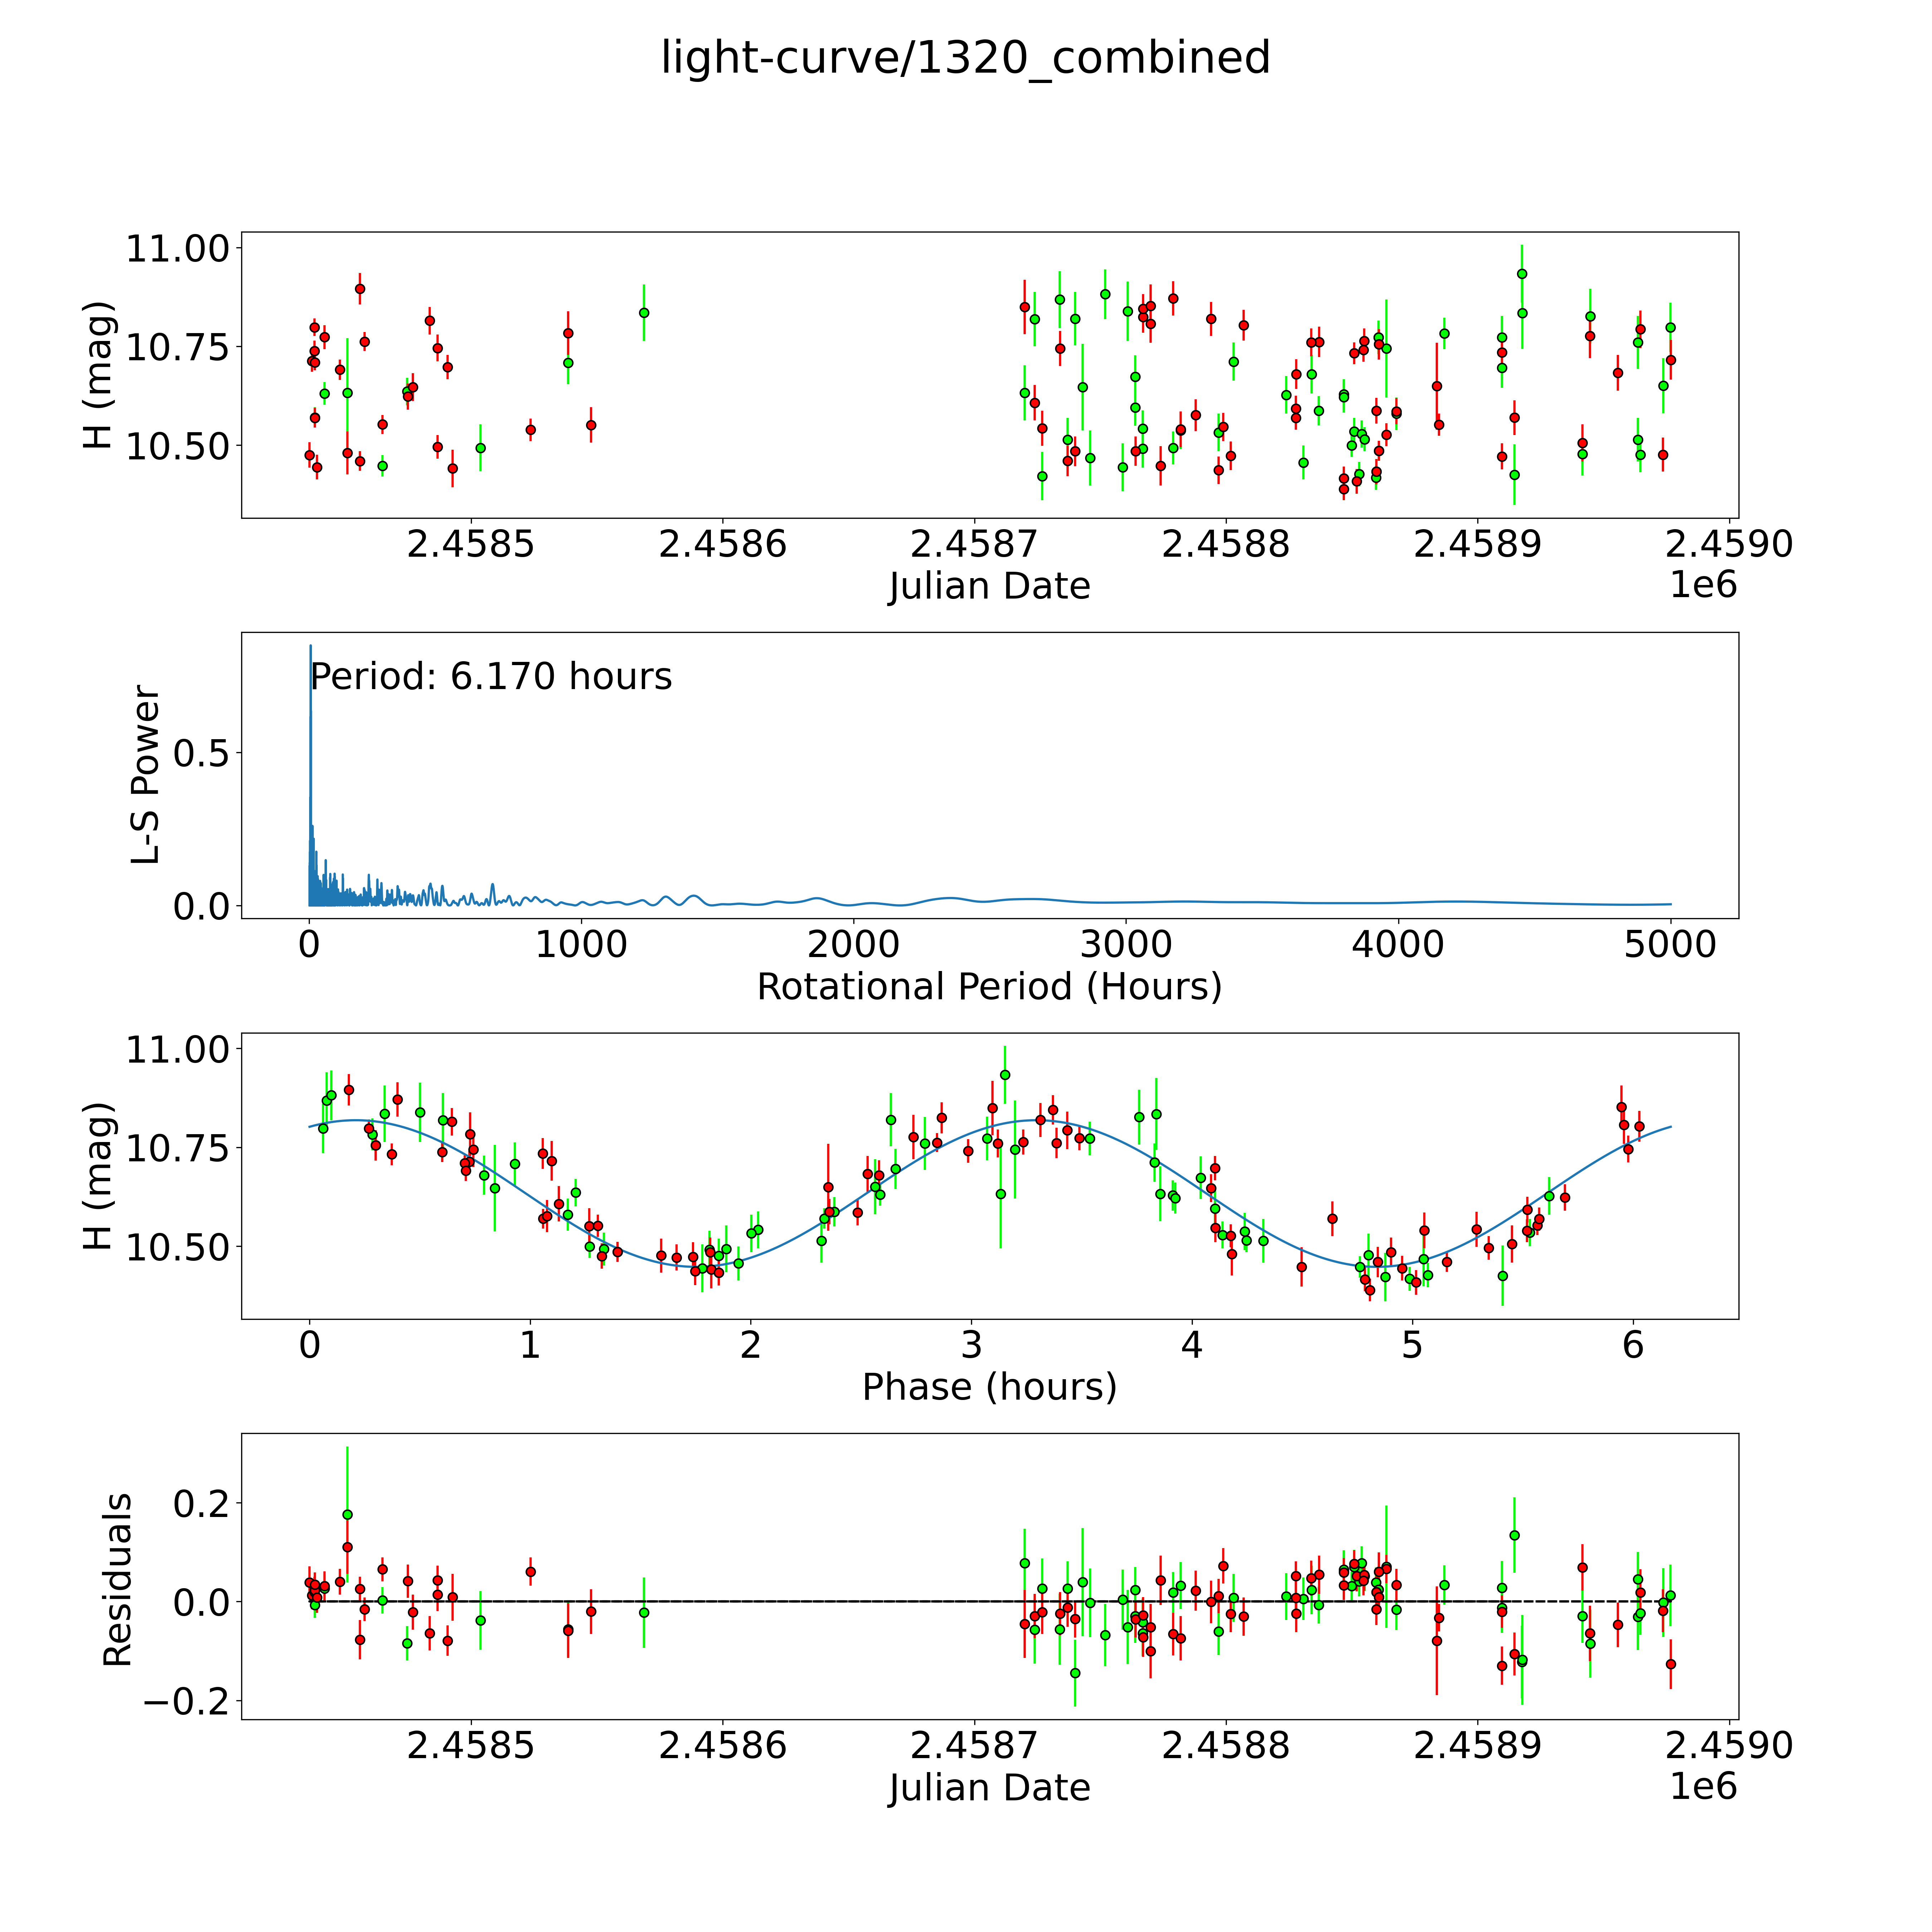Screen dimensions: 1932x1932
Task: Click the bottom plot 'Julian Date' label
Action: 989,1787
